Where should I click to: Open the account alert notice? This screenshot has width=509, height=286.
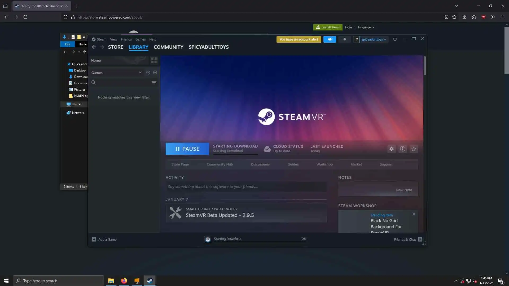tap(299, 39)
